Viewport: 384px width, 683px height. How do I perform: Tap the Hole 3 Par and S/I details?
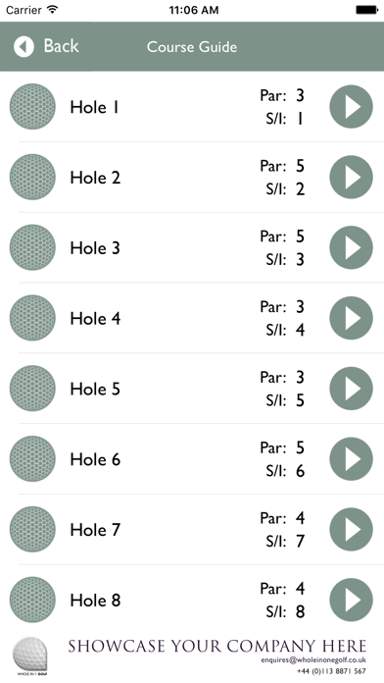tap(282, 248)
